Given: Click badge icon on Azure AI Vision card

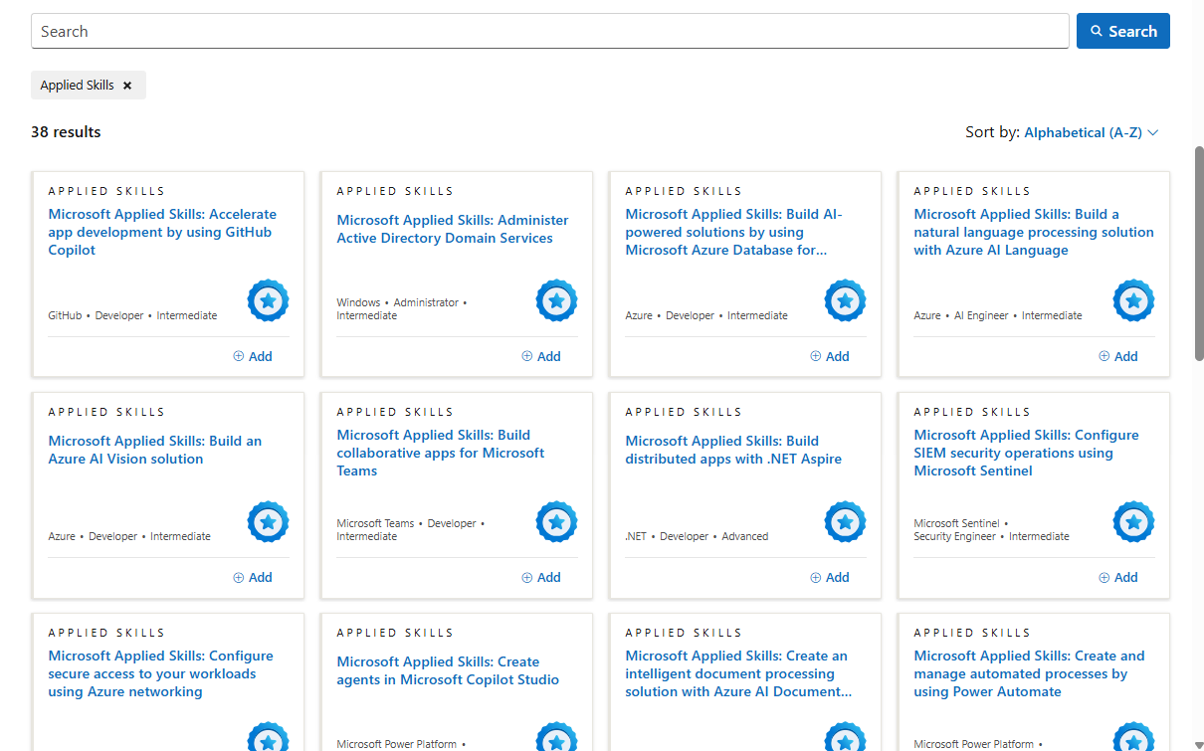Looking at the screenshot, I should 268,521.
